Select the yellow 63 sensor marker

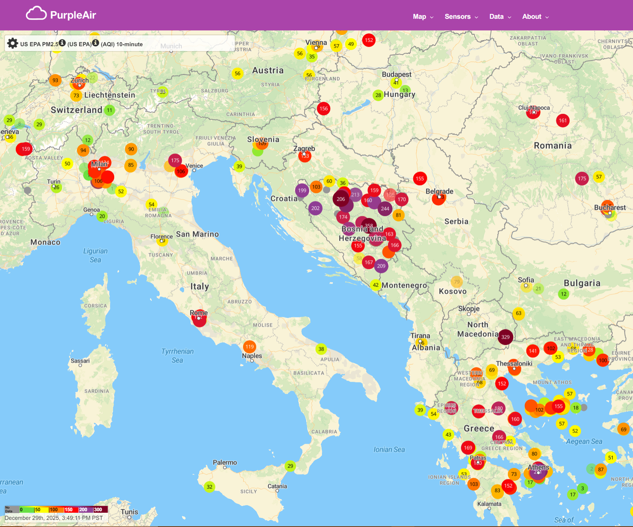point(518,313)
